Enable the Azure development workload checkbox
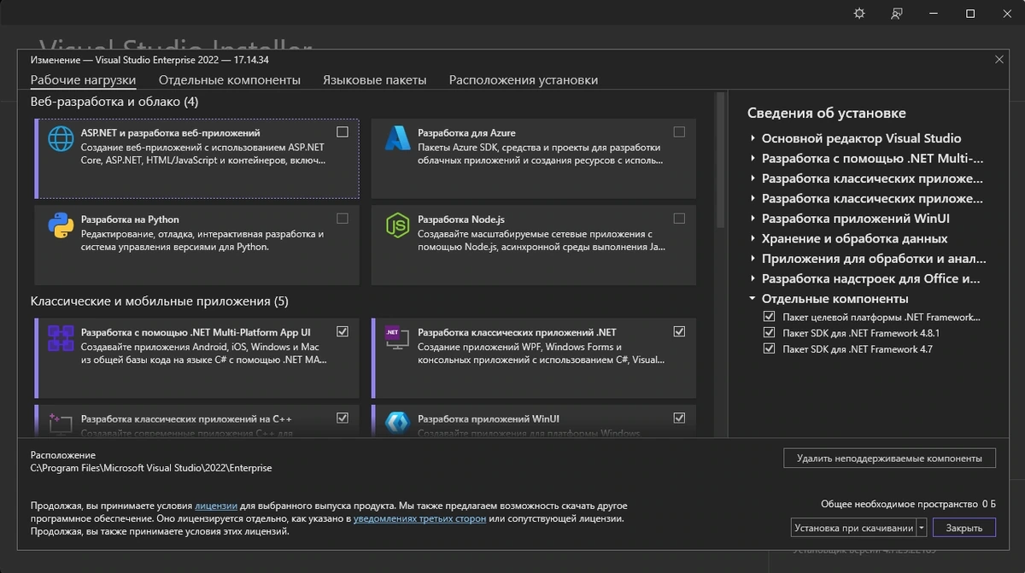 pyautogui.click(x=679, y=132)
